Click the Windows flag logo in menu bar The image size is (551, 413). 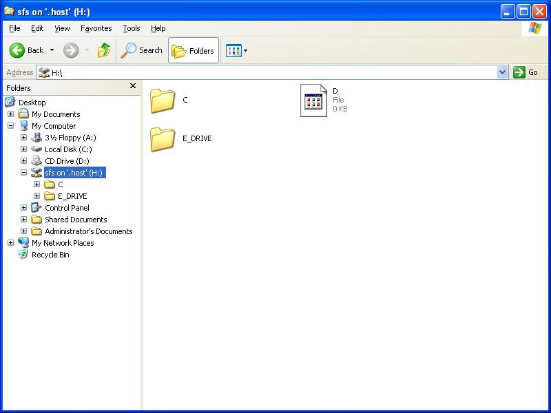[534, 28]
